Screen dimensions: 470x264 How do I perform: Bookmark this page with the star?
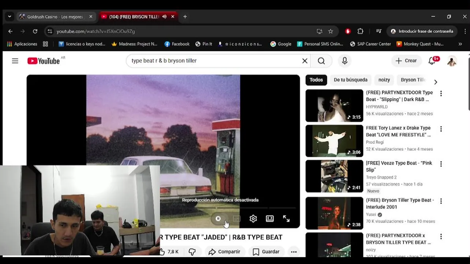tap(331, 32)
